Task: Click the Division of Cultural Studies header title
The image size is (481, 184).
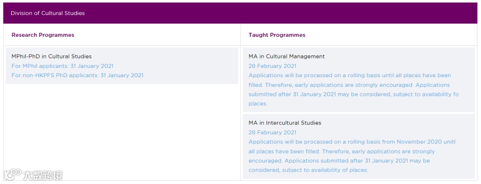Action: (x=48, y=13)
